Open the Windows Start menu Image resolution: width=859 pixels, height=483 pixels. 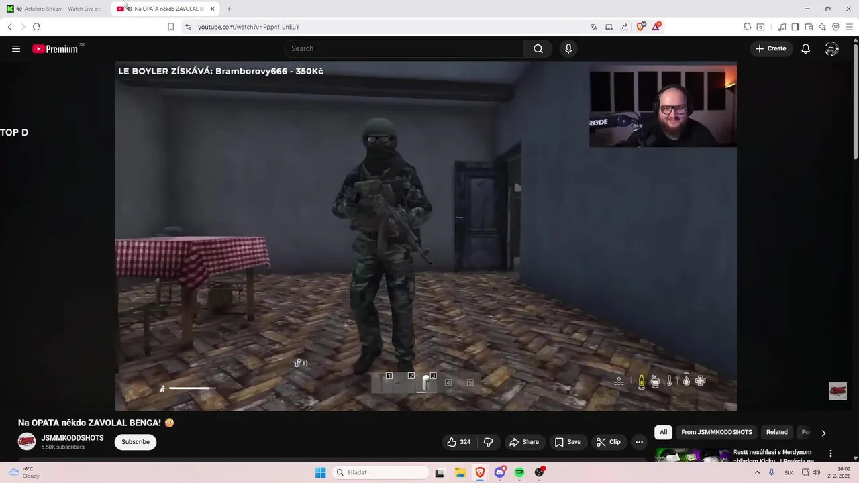pos(321,472)
